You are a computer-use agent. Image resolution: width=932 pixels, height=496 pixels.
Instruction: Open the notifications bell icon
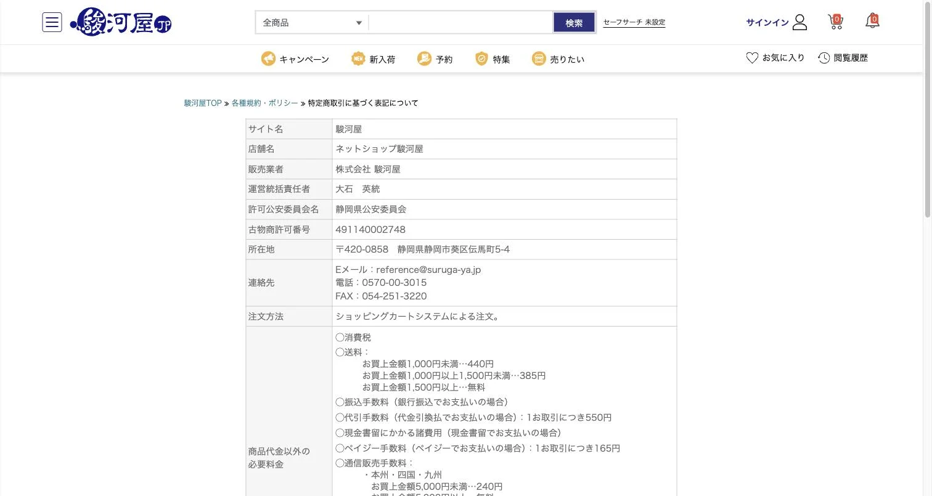tap(872, 21)
